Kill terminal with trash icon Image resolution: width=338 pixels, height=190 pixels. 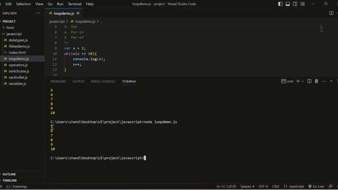pyautogui.click(x=316, y=81)
